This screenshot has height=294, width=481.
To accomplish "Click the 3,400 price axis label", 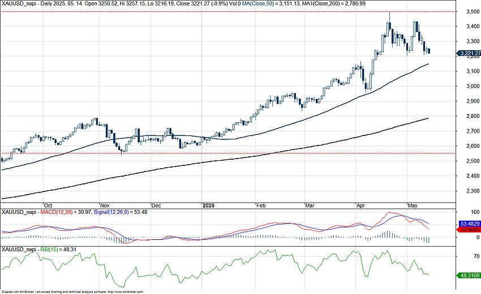I will coord(473,27).
